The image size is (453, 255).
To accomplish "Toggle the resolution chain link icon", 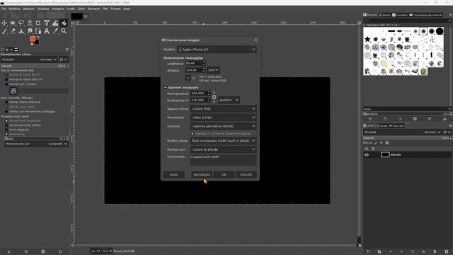I will (x=214, y=97).
